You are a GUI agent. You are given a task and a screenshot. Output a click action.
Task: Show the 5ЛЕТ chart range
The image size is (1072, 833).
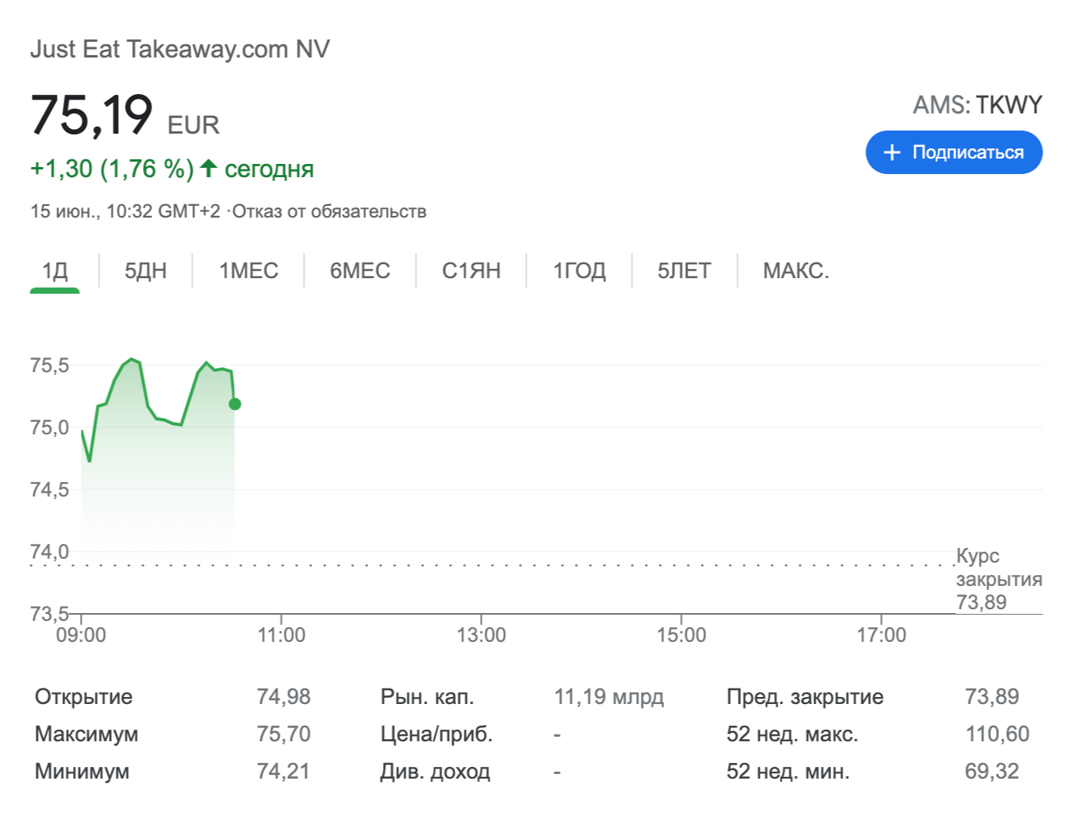coord(684,270)
